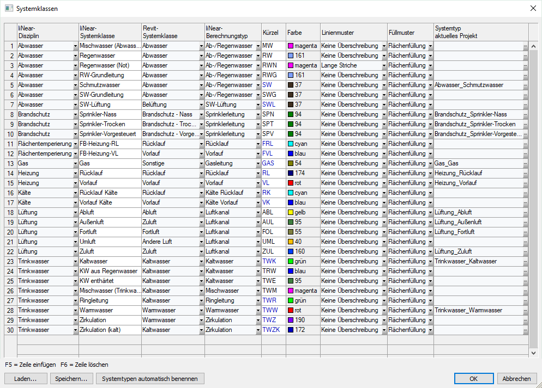
Task: Click the 'Vorlauf Kälte' system class cell
Action: (110, 203)
